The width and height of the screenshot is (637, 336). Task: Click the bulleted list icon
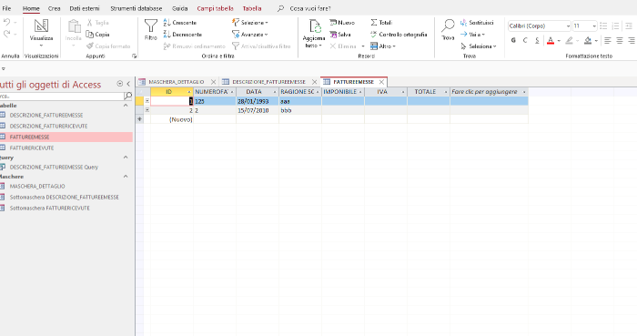(x=603, y=26)
